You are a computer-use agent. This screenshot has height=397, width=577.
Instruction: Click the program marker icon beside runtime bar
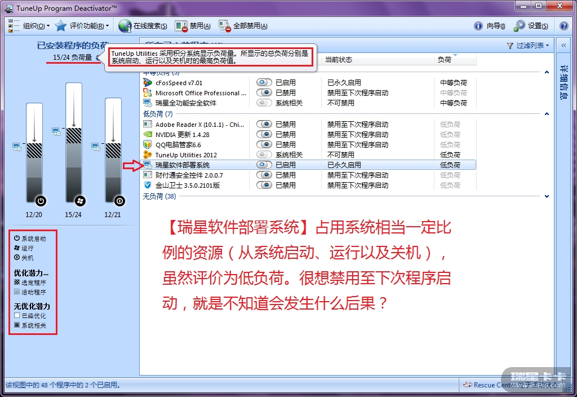56,131
